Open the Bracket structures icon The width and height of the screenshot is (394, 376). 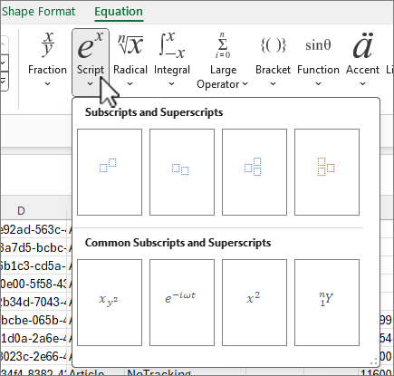click(x=274, y=45)
